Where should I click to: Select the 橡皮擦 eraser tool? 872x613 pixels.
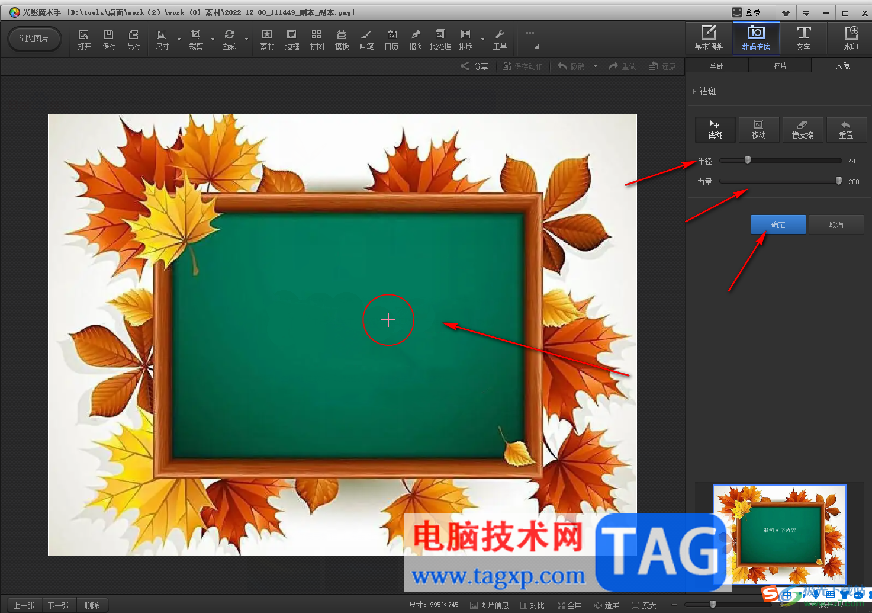[802, 130]
